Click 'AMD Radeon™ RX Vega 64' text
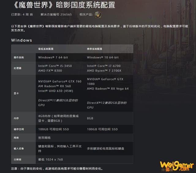The width and height of the screenshot is (196, 173). 108,89
